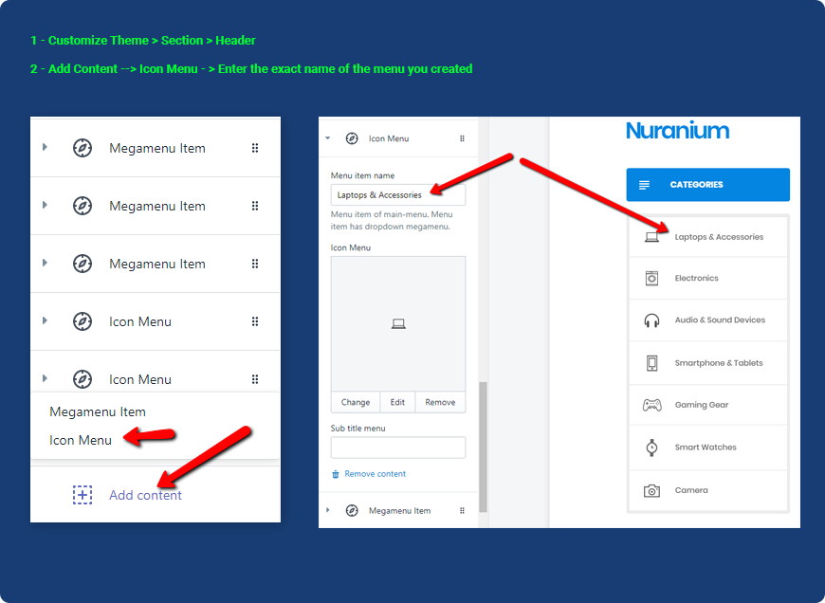Collapse the open Icon Menu block

pyautogui.click(x=328, y=138)
